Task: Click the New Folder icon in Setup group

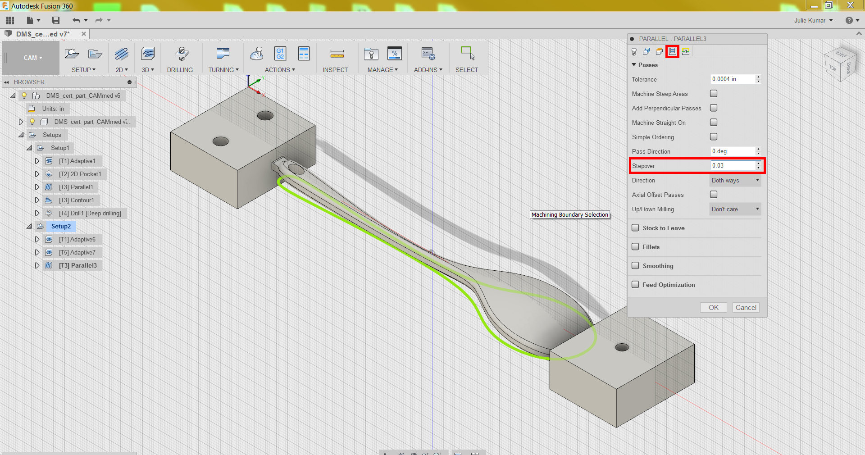Action: pyautogui.click(x=95, y=54)
